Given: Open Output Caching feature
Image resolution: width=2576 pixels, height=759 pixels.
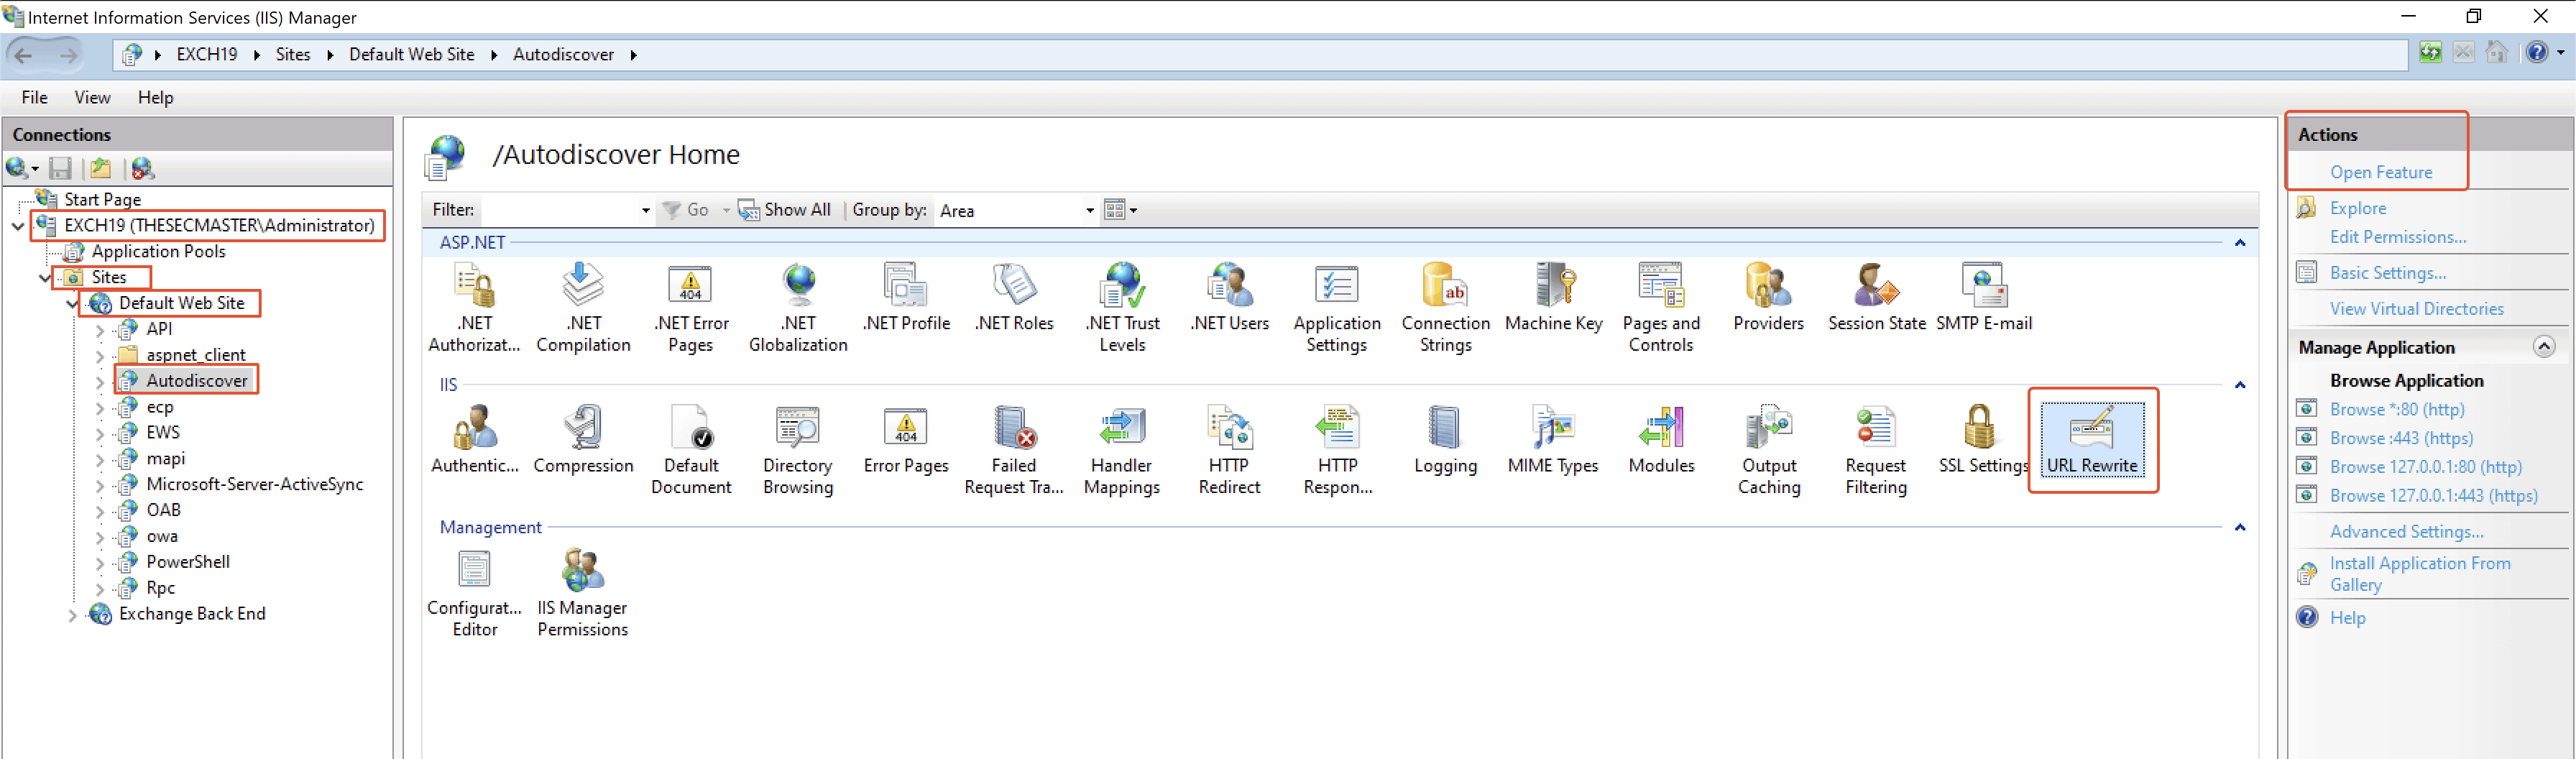Looking at the screenshot, I should click(x=1768, y=450).
